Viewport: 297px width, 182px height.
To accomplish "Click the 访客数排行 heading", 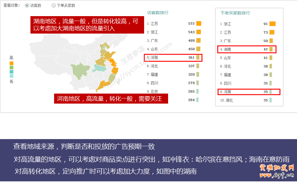I will 158,13.
